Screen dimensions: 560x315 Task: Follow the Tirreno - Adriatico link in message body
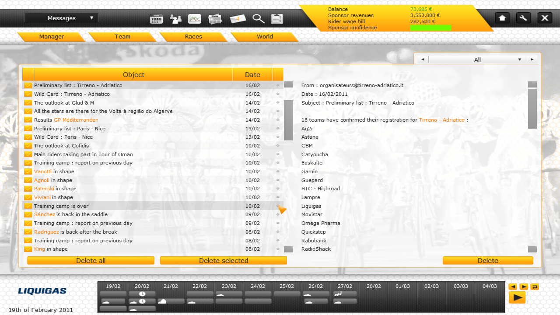[442, 120]
